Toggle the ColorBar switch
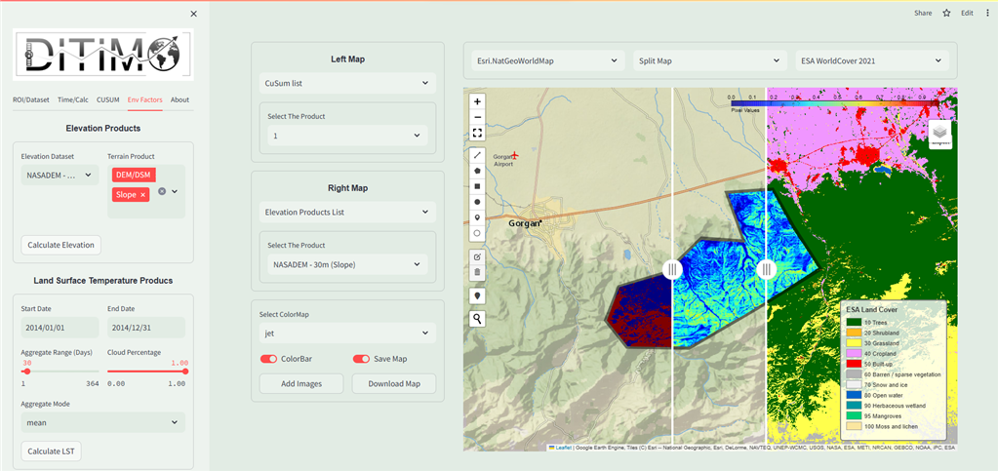Image resolution: width=998 pixels, height=471 pixels. [x=269, y=359]
